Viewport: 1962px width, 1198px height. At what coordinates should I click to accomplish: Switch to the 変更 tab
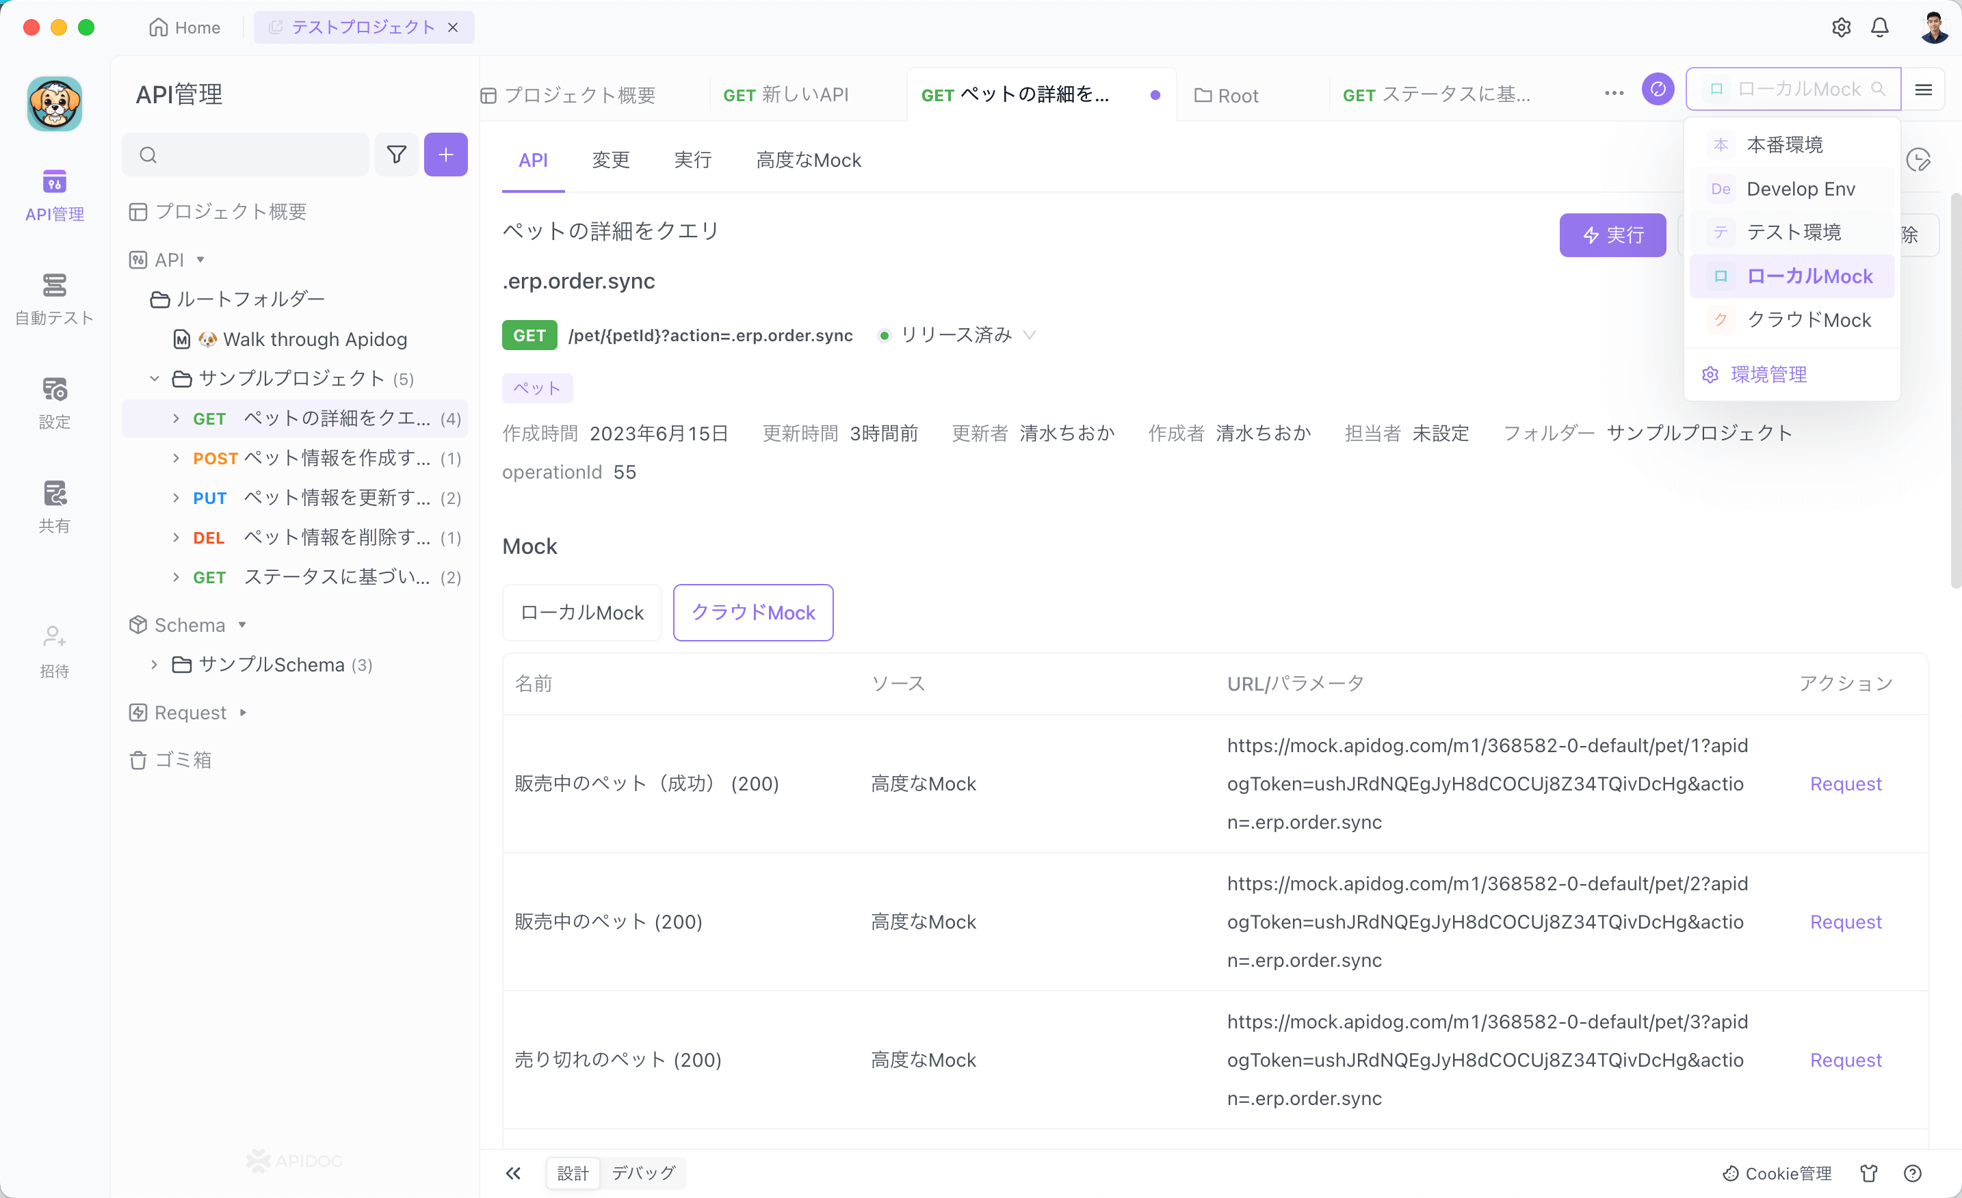pyautogui.click(x=611, y=160)
